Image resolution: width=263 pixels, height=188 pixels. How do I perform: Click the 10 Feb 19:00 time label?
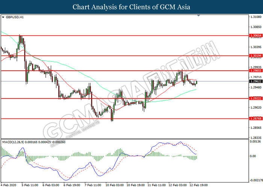pos(136,185)
